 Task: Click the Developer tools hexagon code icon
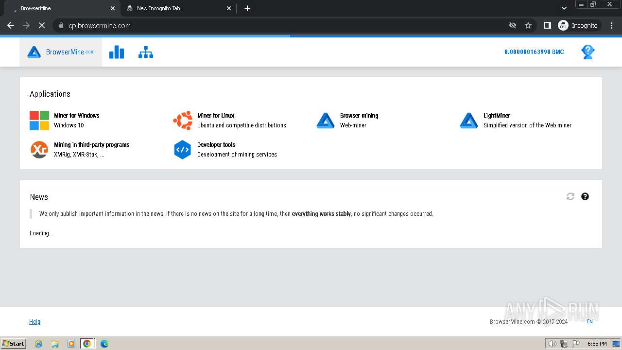click(x=183, y=150)
